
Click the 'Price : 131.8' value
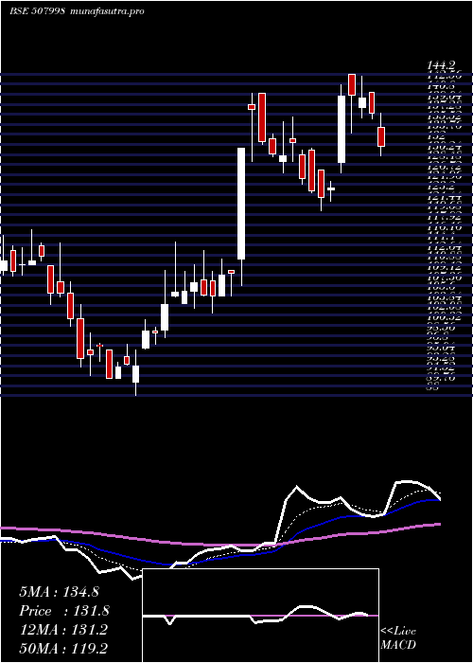(x=64, y=611)
